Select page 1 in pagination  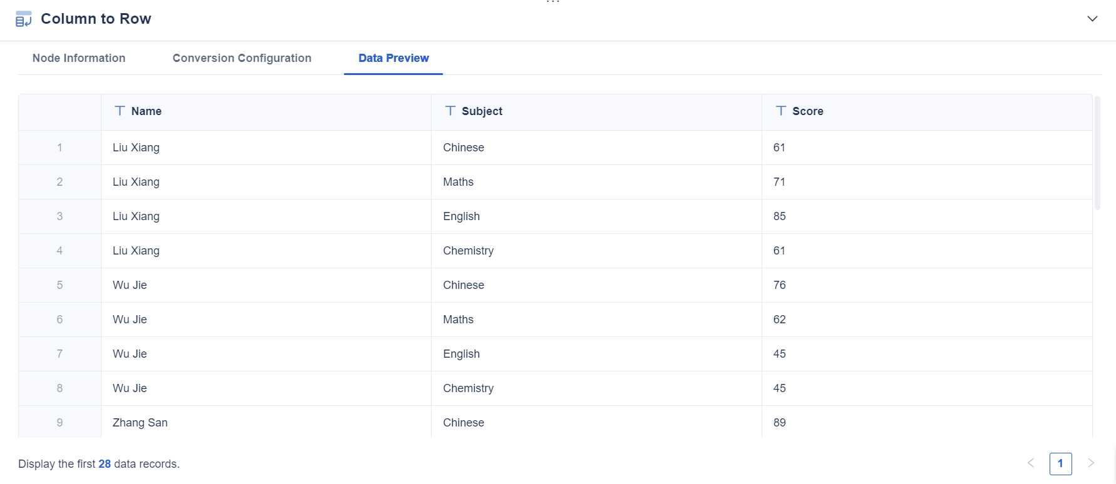[1061, 463]
